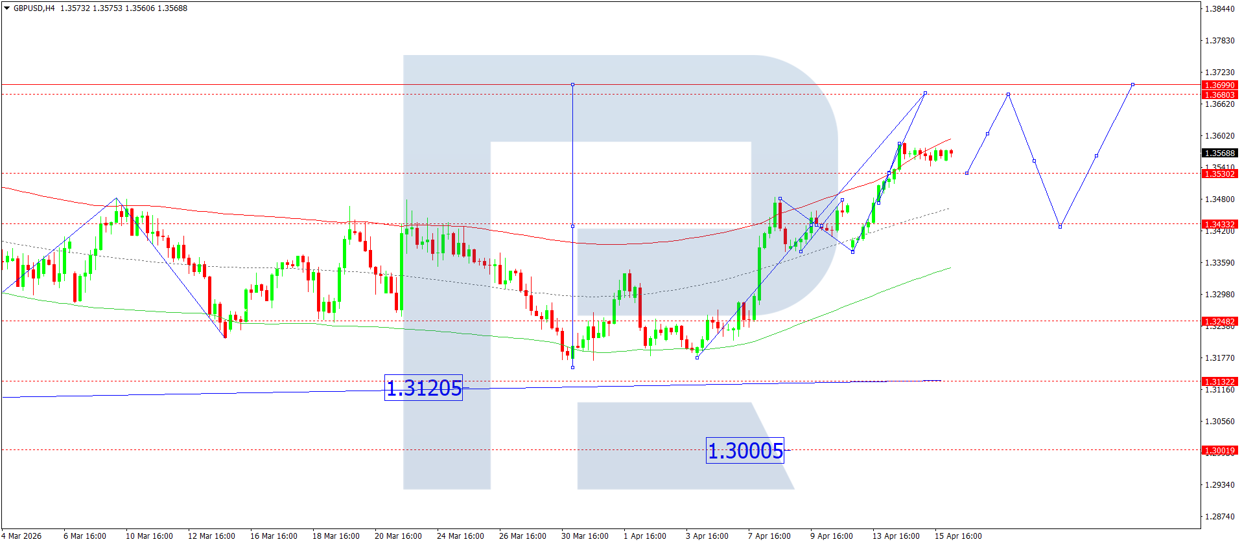This screenshot has width=1242, height=544.
Task: Select forecast line's final anchor at 1.36990
Action: click(x=1132, y=84)
